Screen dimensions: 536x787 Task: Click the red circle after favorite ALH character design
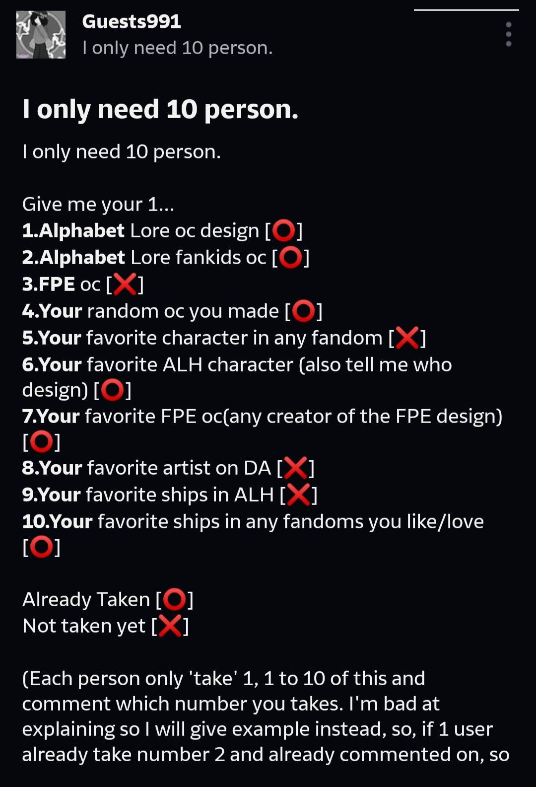pyautogui.click(x=113, y=390)
